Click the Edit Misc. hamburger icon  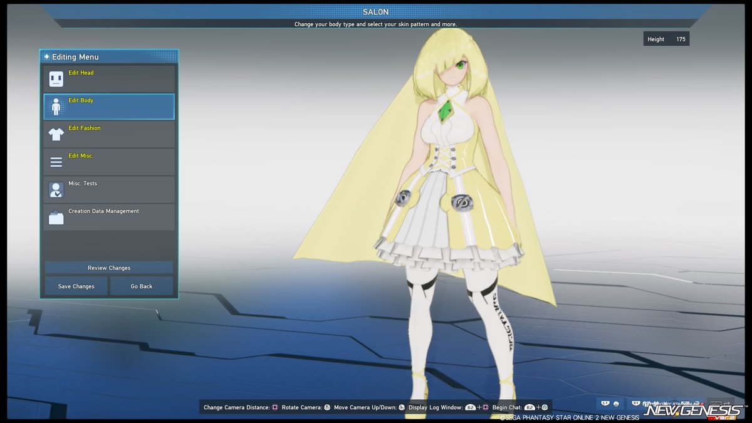[56, 160]
